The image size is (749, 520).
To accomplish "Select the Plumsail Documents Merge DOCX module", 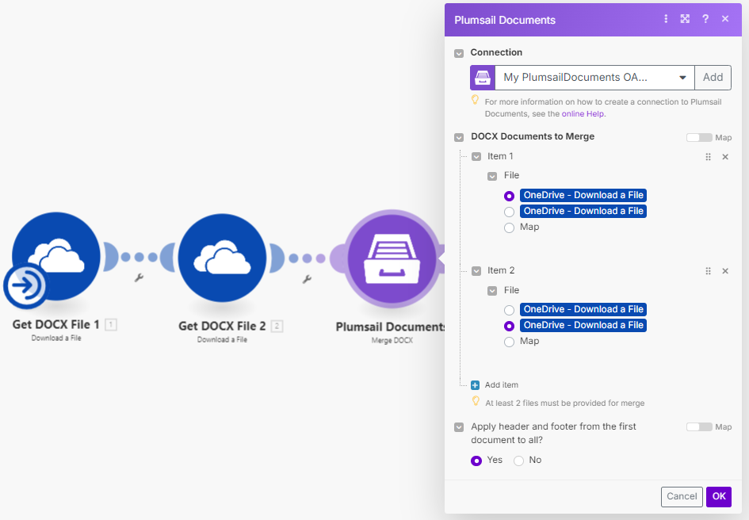I will click(x=392, y=258).
